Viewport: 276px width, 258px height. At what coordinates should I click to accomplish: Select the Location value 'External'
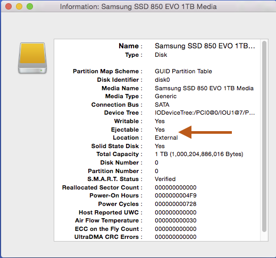[x=166, y=137]
